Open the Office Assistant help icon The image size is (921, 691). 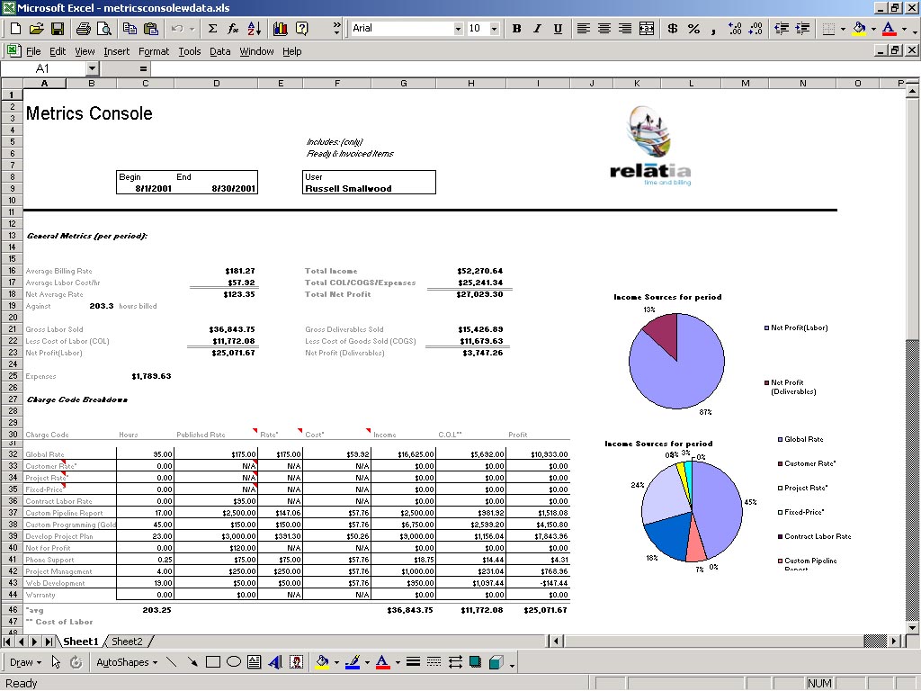302,28
